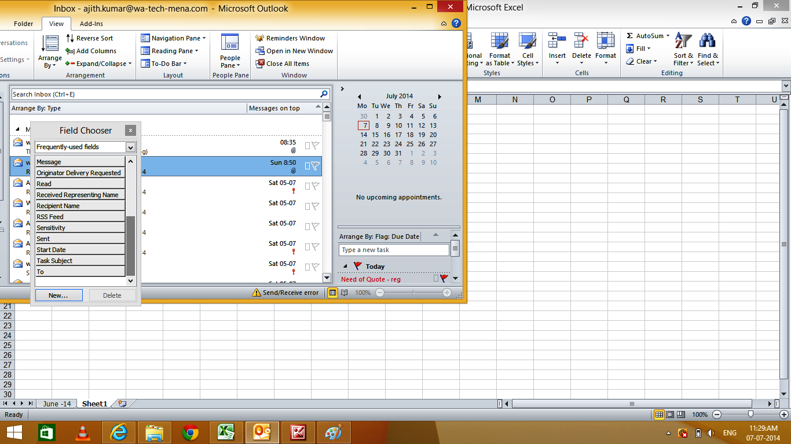This screenshot has height=444, width=791.
Task: Open File Explorer from the taskbar
Action: click(x=155, y=432)
